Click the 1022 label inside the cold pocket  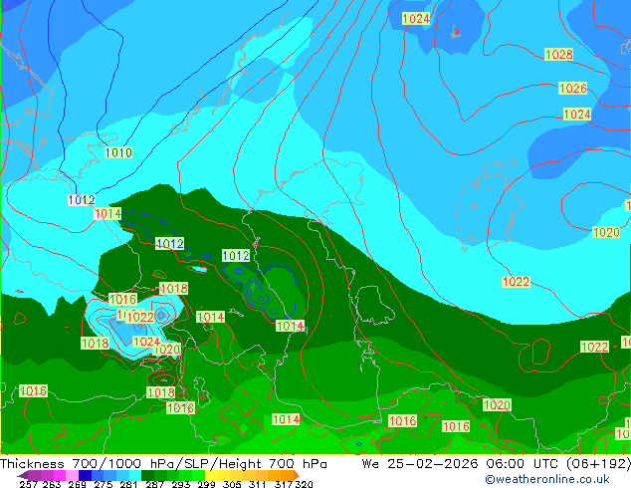pos(140,318)
